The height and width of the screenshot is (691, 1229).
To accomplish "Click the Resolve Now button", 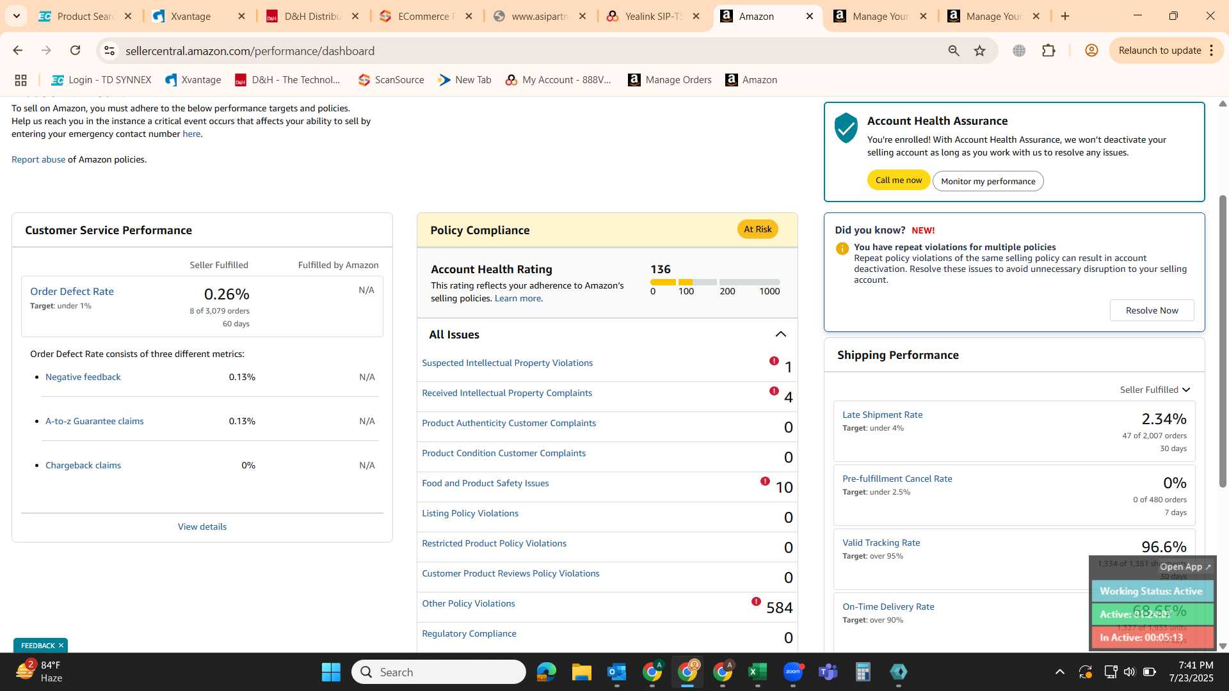I will click(x=1152, y=310).
